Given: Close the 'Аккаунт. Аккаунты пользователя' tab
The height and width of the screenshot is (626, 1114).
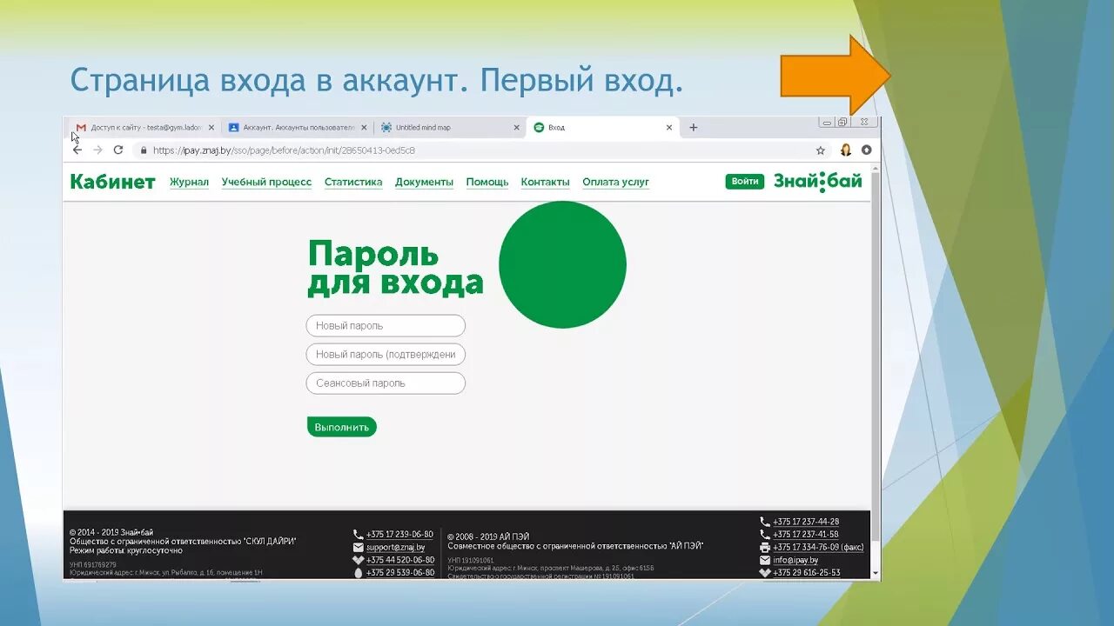Looking at the screenshot, I should 364,127.
